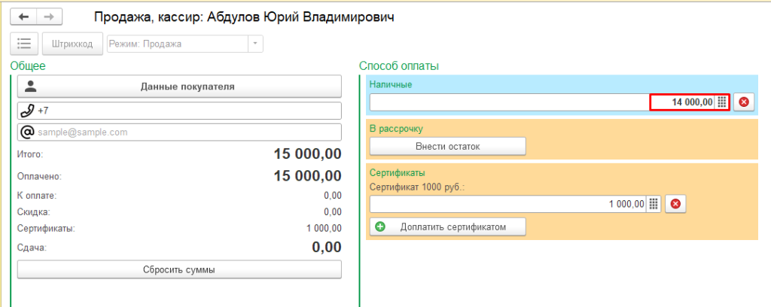The width and height of the screenshot is (771, 307).
Task: Go back with the left arrow button
Action: 23,17
